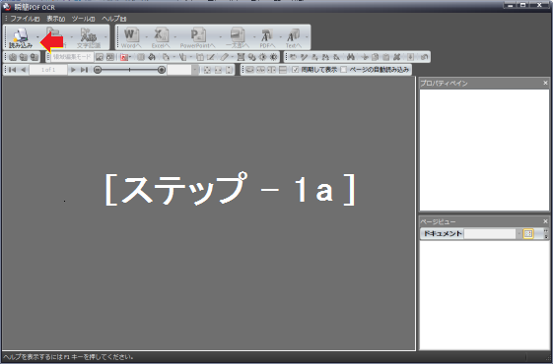Screen dimensions: 553x364
Task: Click the 領域編集モード mode box
Action: (72, 57)
